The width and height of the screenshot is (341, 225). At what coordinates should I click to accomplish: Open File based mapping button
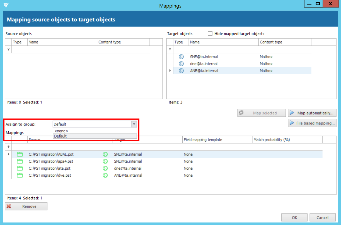[x=312, y=123]
